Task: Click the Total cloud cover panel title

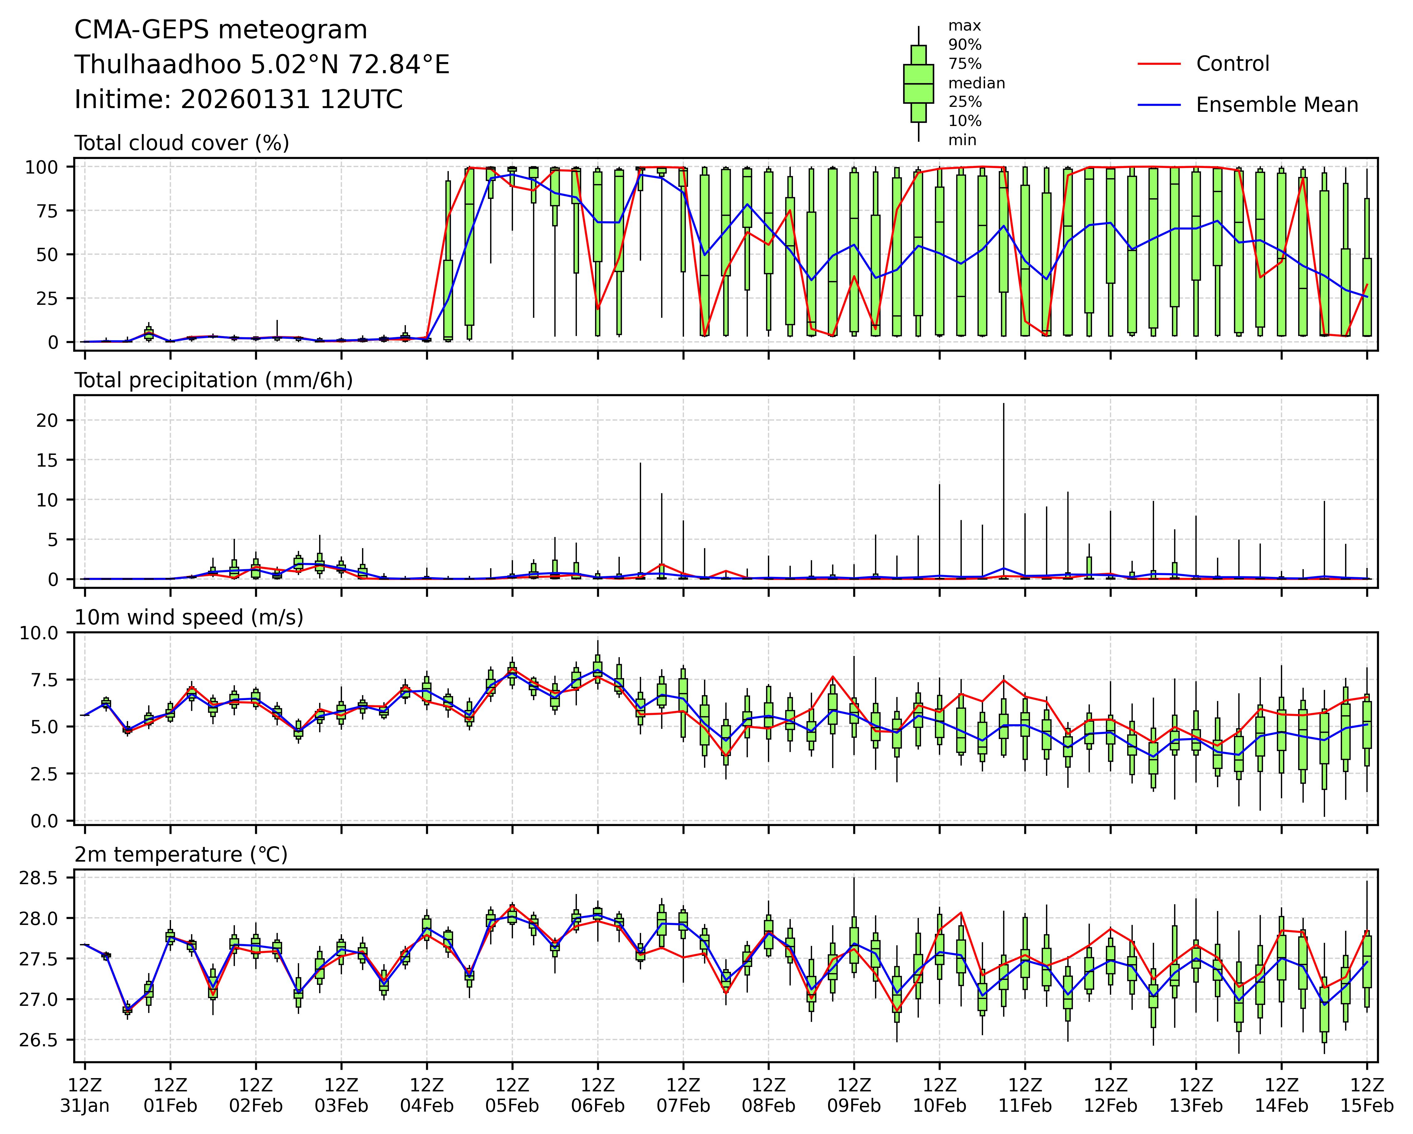Action: tap(181, 143)
